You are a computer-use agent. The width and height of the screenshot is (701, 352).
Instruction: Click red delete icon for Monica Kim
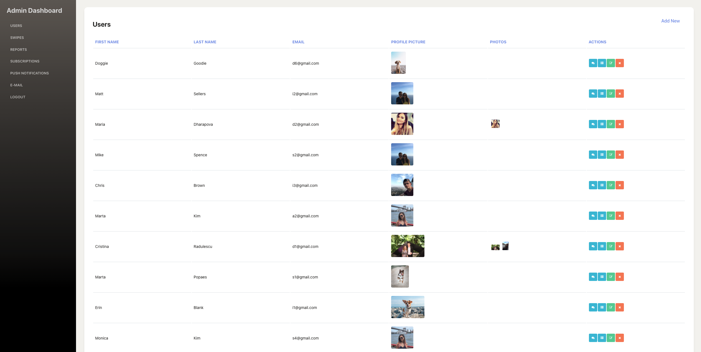coord(619,338)
